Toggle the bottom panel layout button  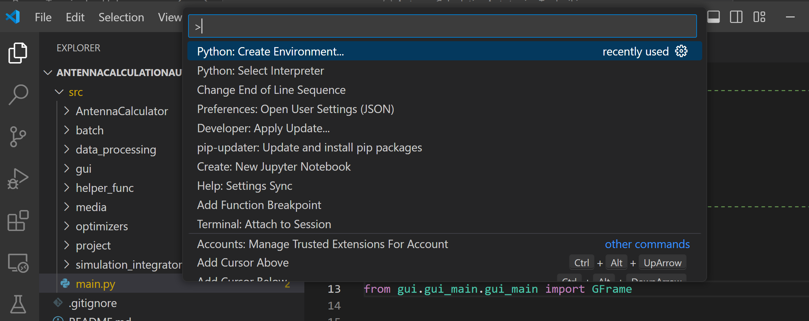tap(713, 17)
